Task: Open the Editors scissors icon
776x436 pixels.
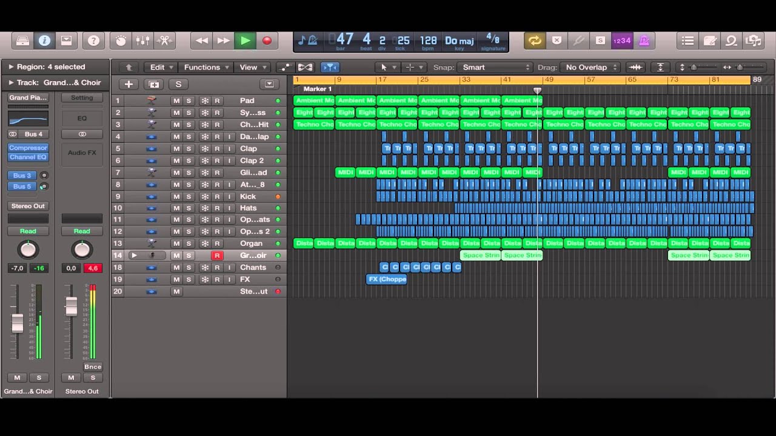Action: (x=164, y=41)
